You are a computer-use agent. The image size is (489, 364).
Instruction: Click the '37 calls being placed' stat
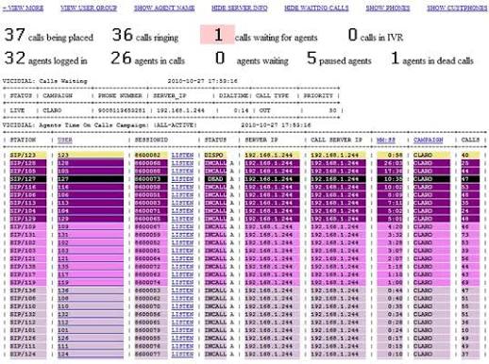pos(49,35)
